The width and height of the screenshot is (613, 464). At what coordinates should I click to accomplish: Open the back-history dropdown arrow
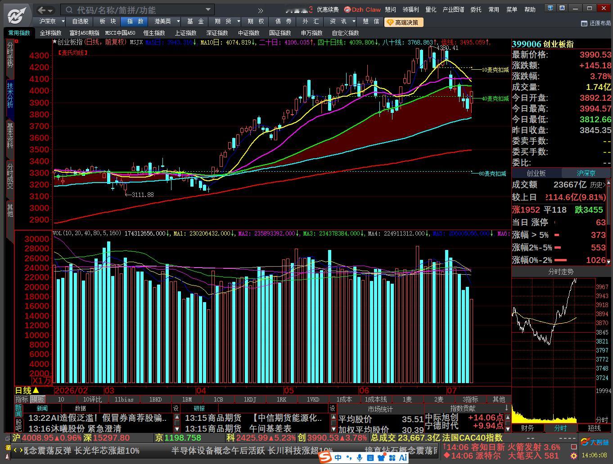51,10
